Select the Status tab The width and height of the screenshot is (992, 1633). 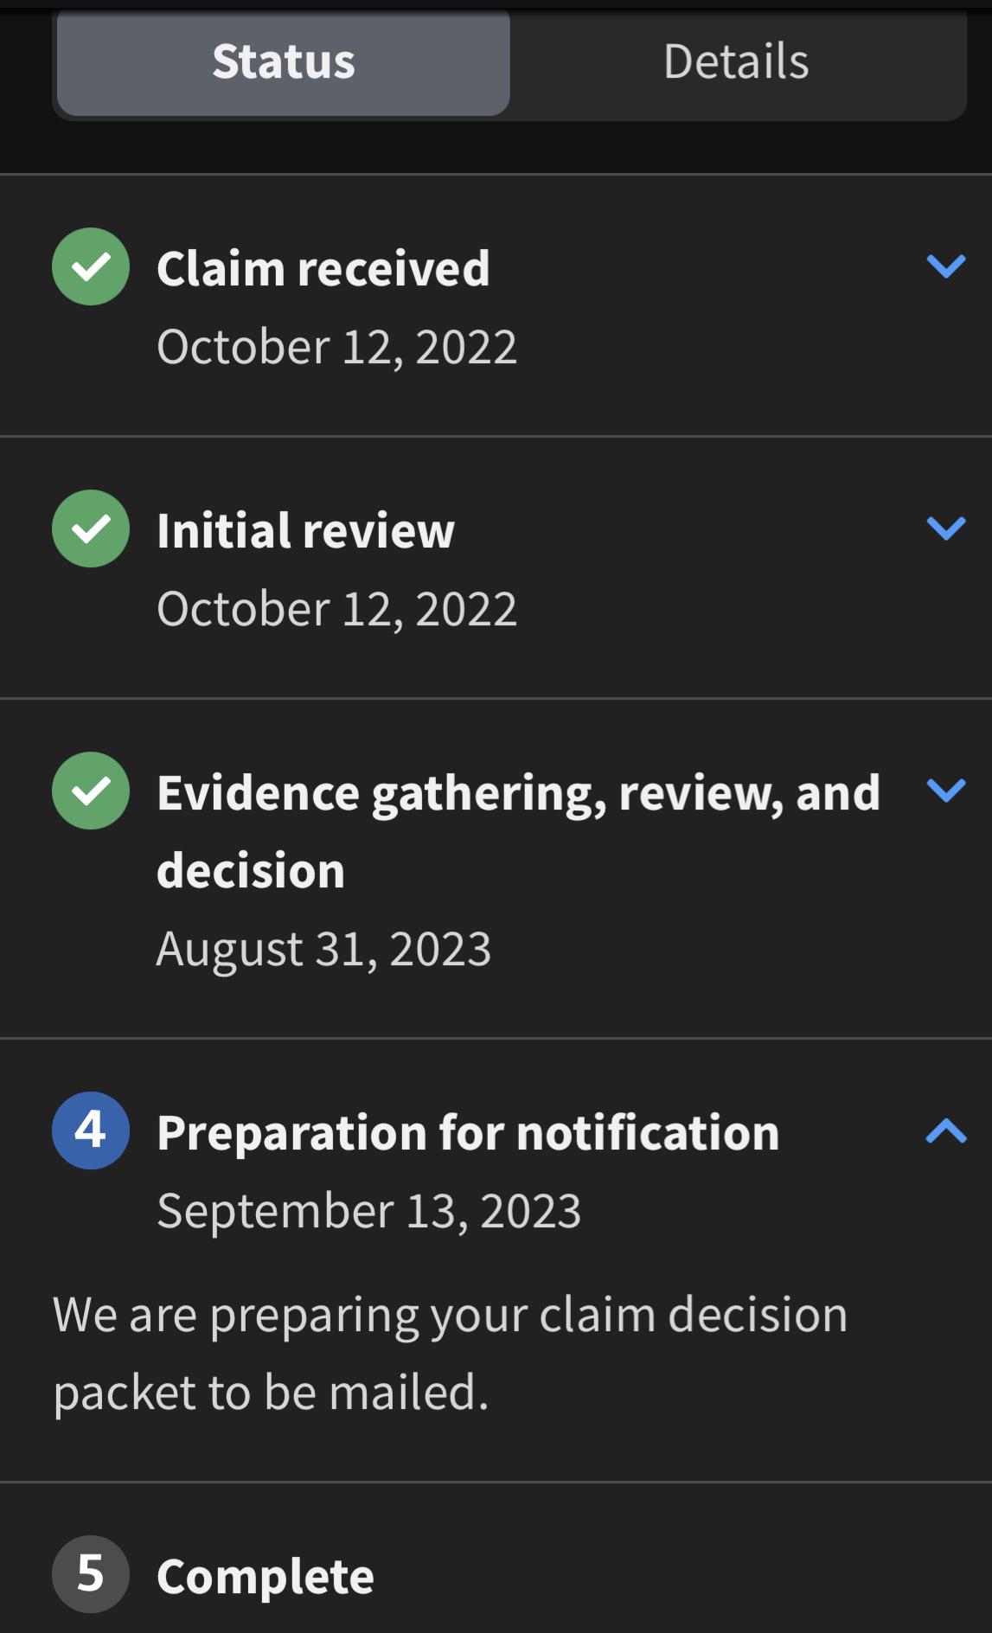coord(284,62)
